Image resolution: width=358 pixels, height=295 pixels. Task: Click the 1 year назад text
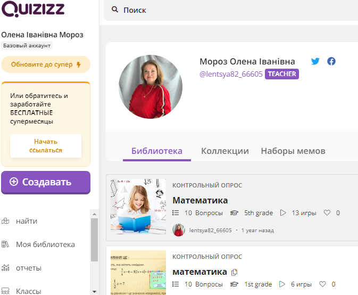[257, 231]
